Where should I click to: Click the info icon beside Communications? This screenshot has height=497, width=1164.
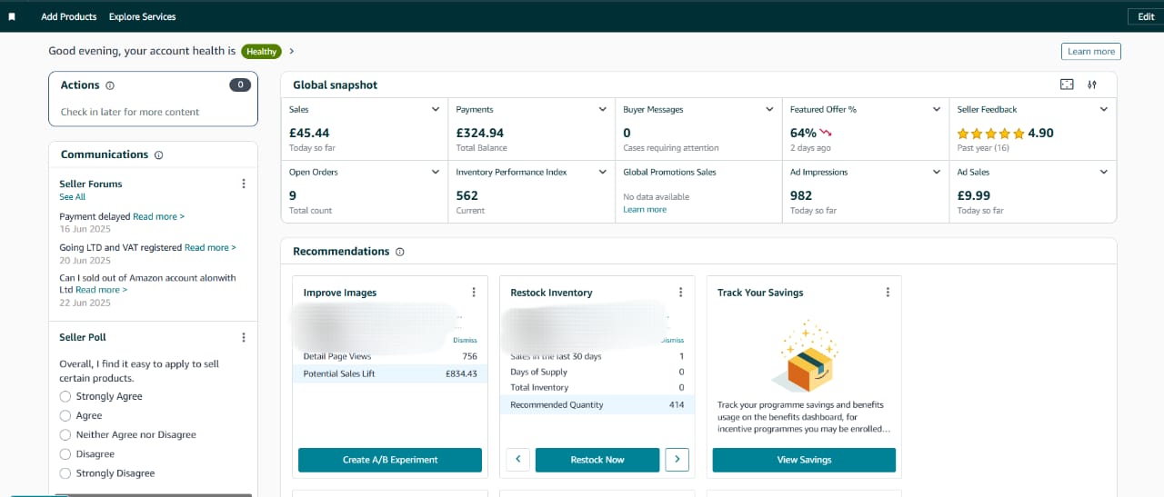click(159, 155)
